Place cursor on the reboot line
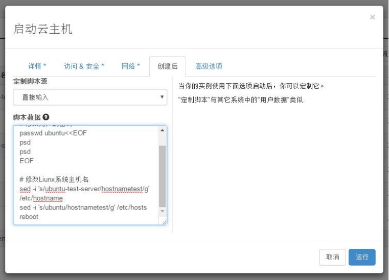Screen dimensions: 389x280 pyautogui.click(x=29, y=217)
